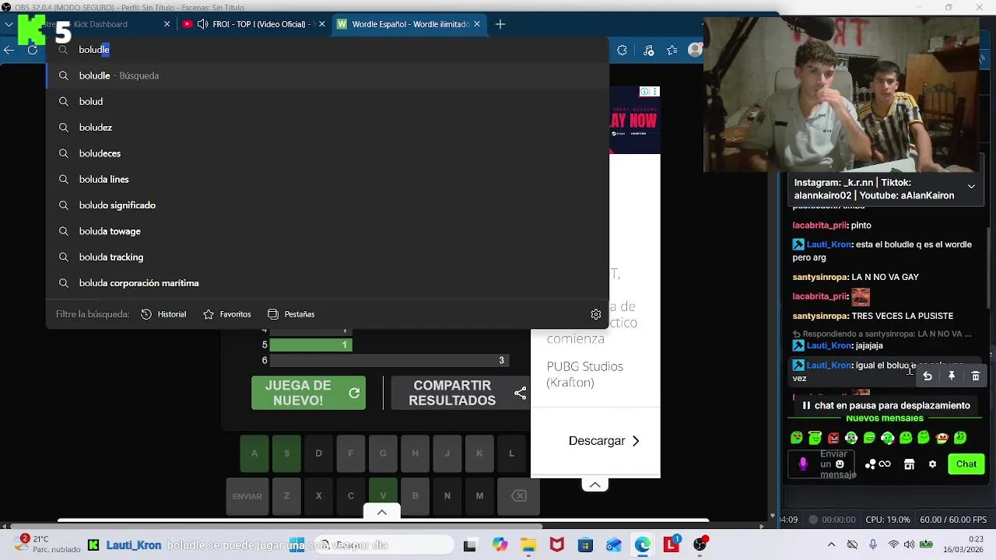Collapse the bottom ad with up chevron
The width and height of the screenshot is (996, 560).
pos(594,485)
